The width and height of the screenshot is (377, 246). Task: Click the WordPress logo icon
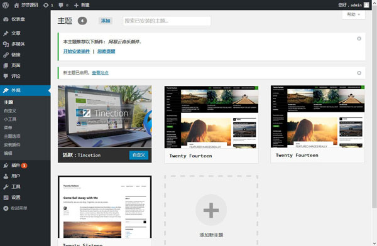[5, 5]
